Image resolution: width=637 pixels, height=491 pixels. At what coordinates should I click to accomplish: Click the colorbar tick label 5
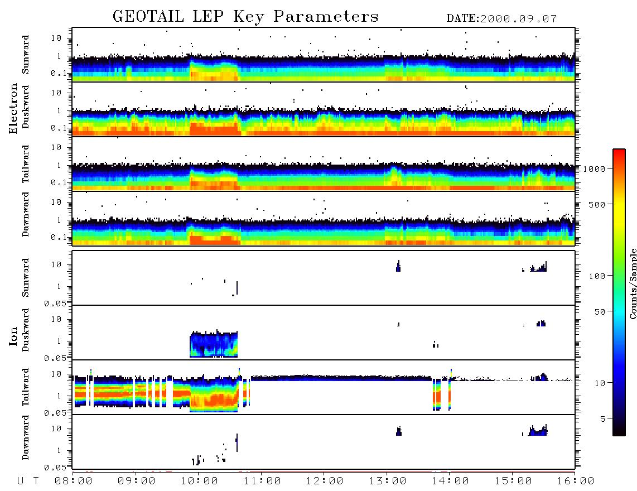[602, 418]
